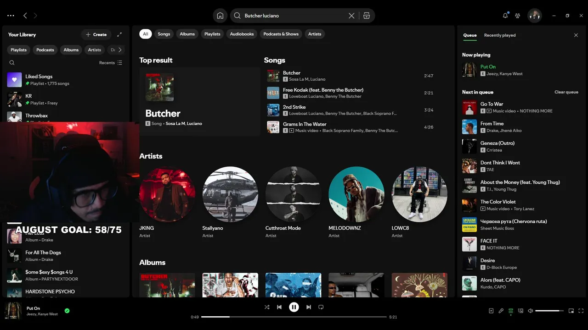The width and height of the screenshot is (588, 330).
Task: Mute with the volume speaker icon
Action: point(530,311)
